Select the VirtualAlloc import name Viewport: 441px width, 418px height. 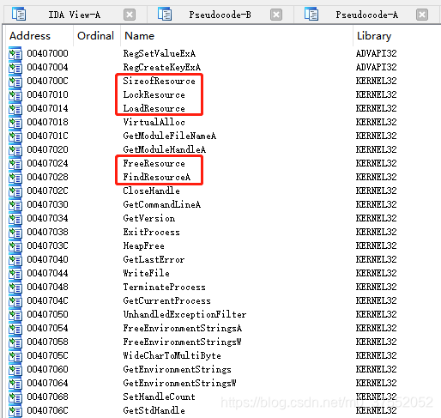tap(154, 122)
